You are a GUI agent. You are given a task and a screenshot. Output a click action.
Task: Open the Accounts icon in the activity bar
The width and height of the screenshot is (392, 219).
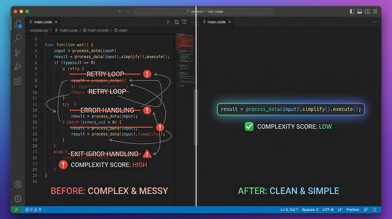click(18, 184)
